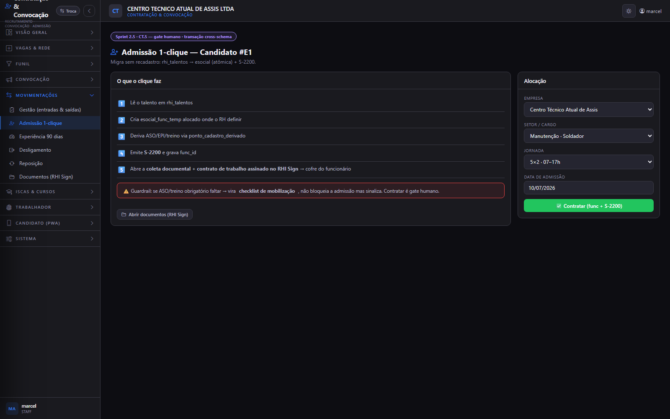Open the Setor / Cargo dropdown
This screenshot has width=670, height=419.
pos(588,136)
